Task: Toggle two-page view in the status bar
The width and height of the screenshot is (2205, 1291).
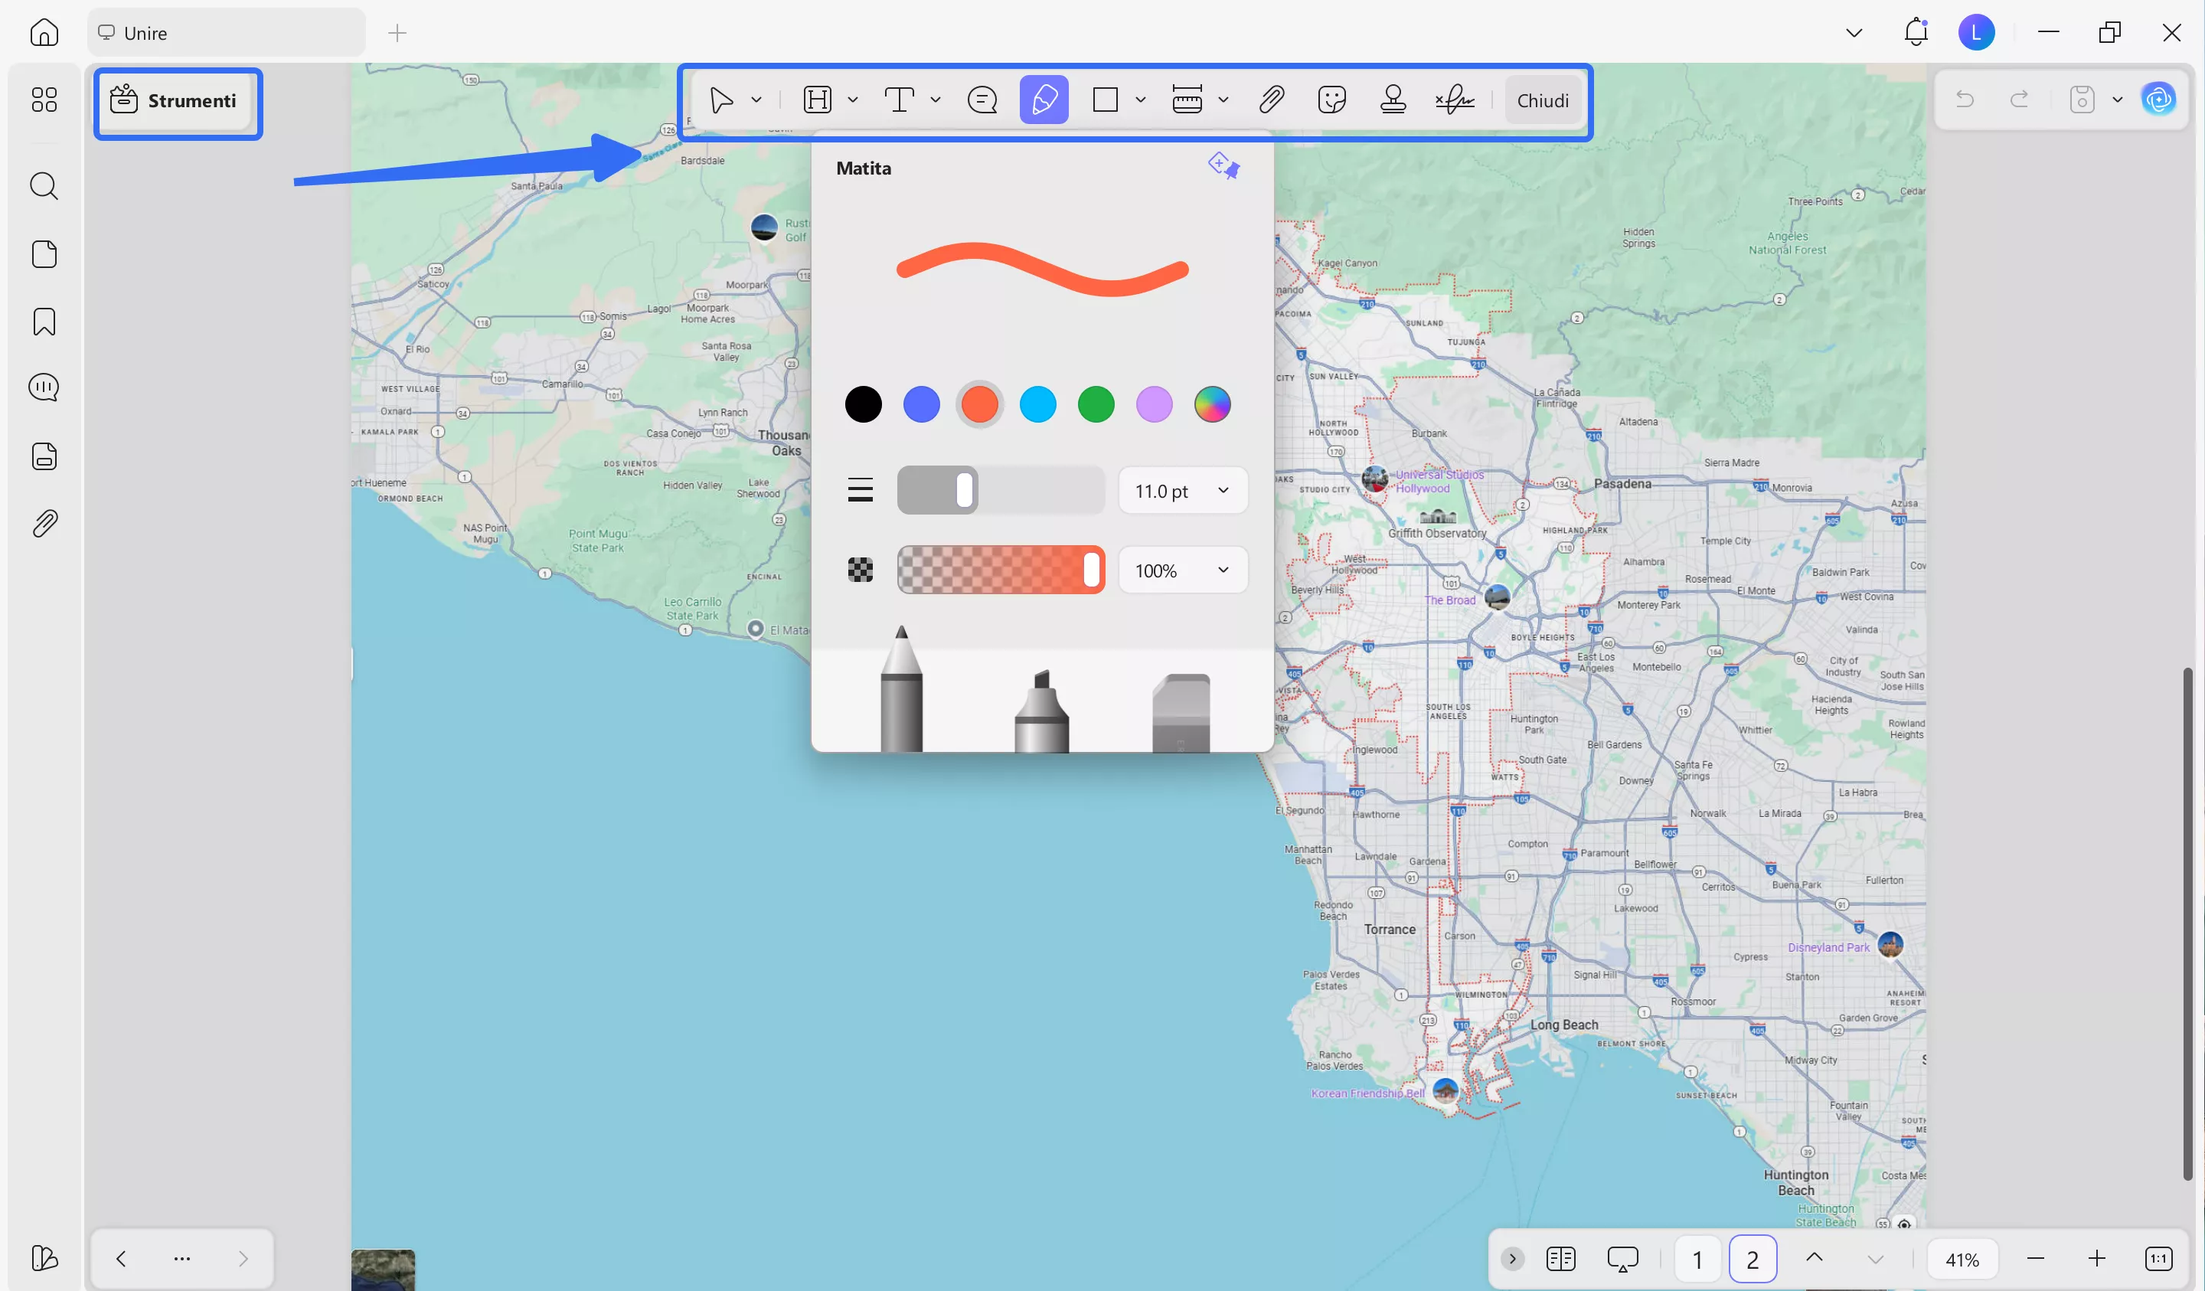Action: [x=1560, y=1259]
